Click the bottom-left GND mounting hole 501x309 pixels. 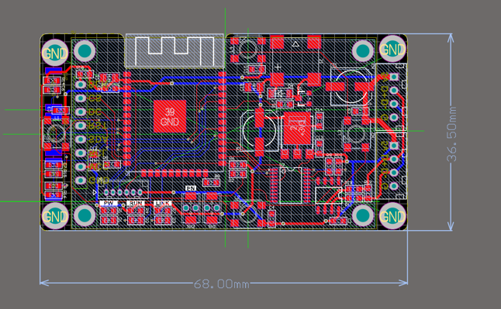pyautogui.click(x=54, y=216)
